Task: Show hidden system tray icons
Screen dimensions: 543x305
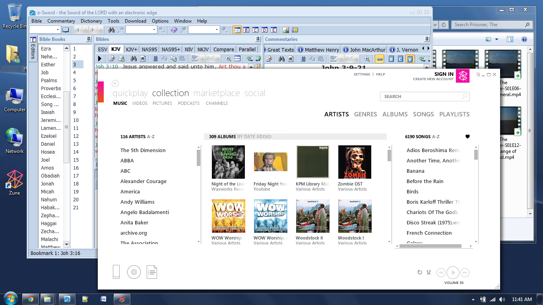Action: coord(473,299)
